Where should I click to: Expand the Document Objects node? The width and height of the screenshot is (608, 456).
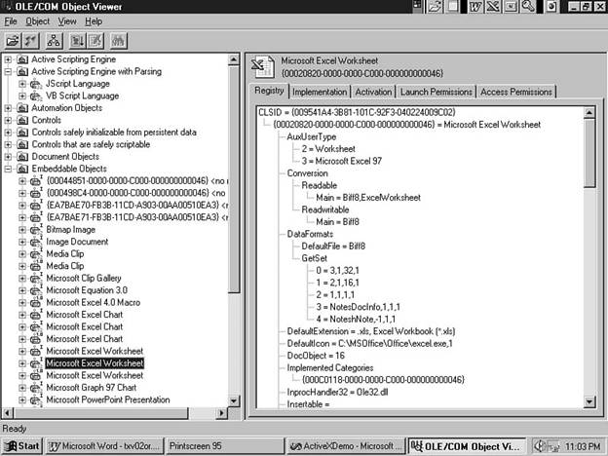click(x=9, y=156)
